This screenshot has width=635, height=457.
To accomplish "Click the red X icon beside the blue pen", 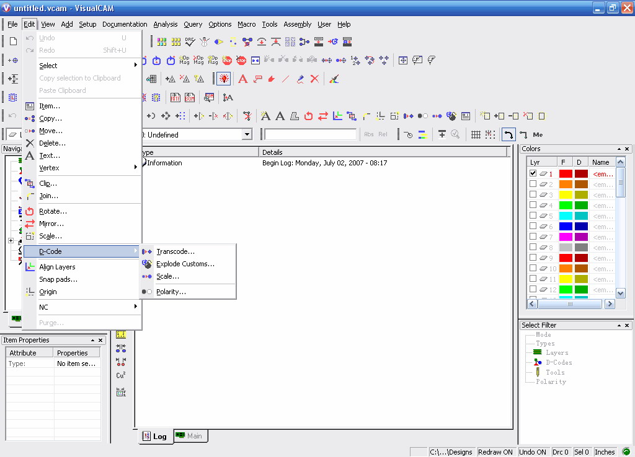I will coord(314,79).
